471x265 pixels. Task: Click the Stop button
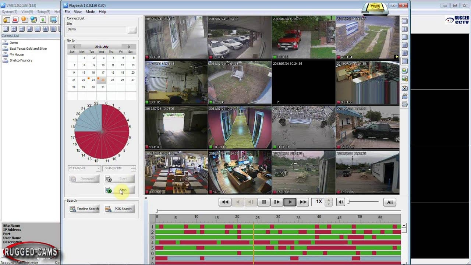pos(119,190)
